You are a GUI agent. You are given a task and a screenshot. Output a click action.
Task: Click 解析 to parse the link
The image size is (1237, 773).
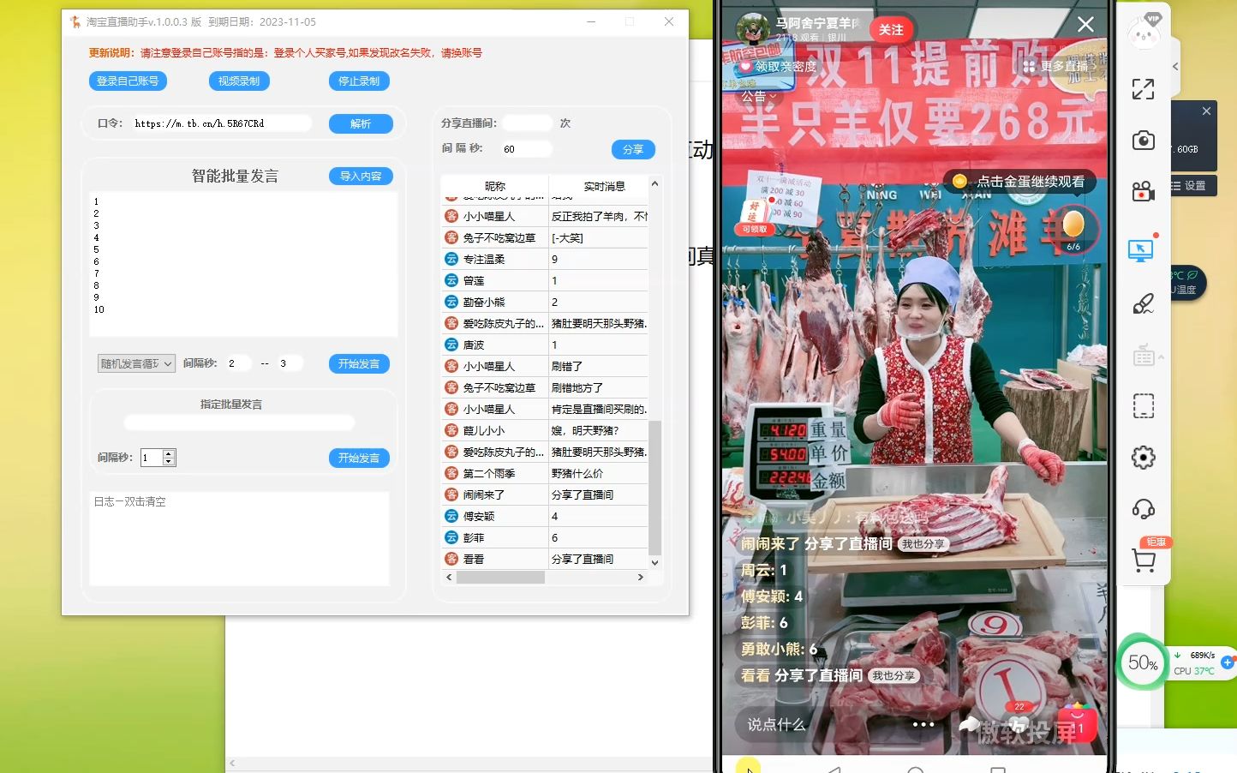tap(361, 123)
